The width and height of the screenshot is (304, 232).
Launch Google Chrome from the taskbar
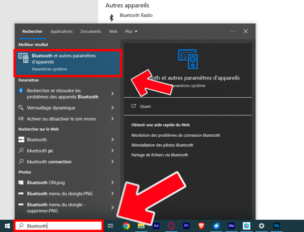(x=126, y=226)
